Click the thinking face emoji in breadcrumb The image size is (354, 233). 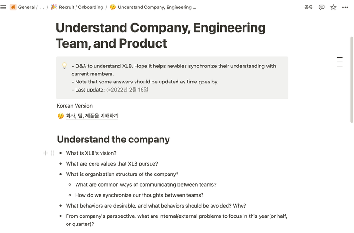(113, 7)
